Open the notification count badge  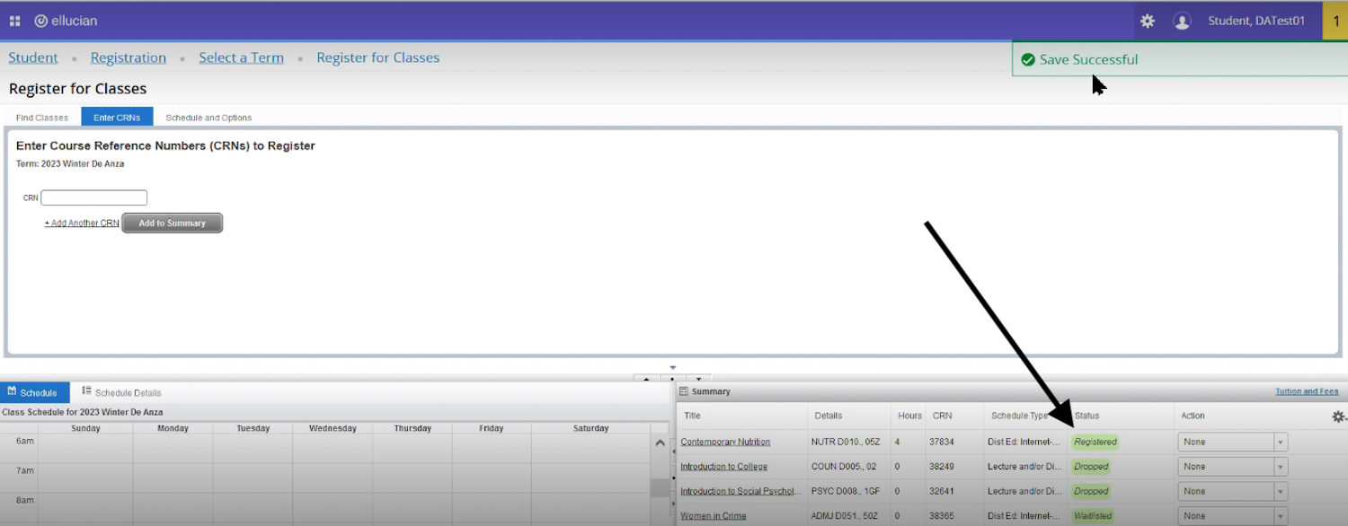point(1335,21)
